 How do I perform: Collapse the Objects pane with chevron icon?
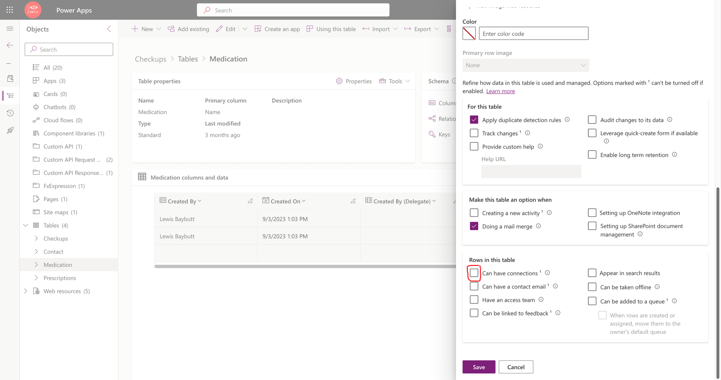point(109,29)
